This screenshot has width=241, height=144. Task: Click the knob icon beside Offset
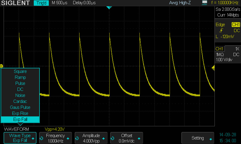[113, 138]
